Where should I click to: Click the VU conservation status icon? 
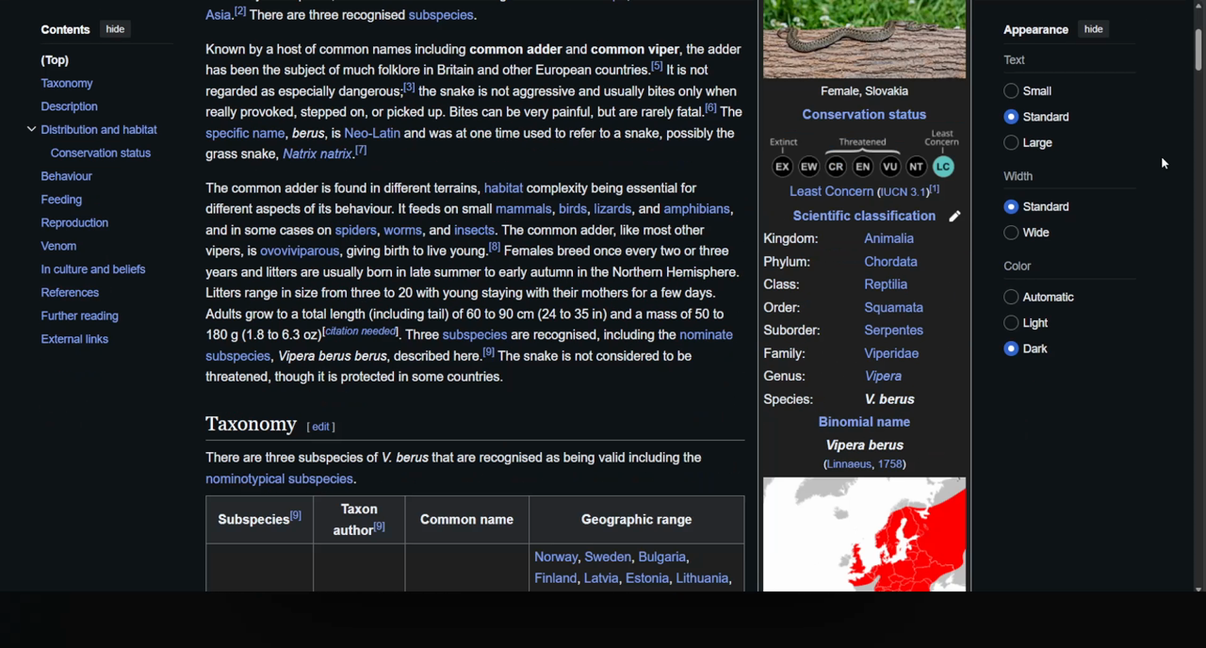[x=889, y=167]
